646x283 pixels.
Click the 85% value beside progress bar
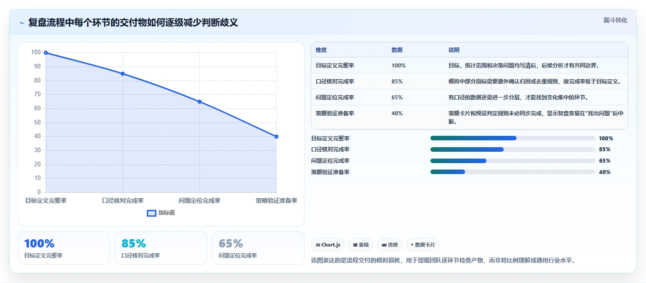tap(605, 149)
